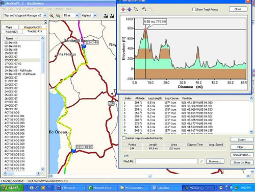
Task: Click the zoom in icon in profile toolbar
Action: [x=144, y=9]
